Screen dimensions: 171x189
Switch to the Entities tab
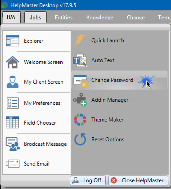pos(63,18)
